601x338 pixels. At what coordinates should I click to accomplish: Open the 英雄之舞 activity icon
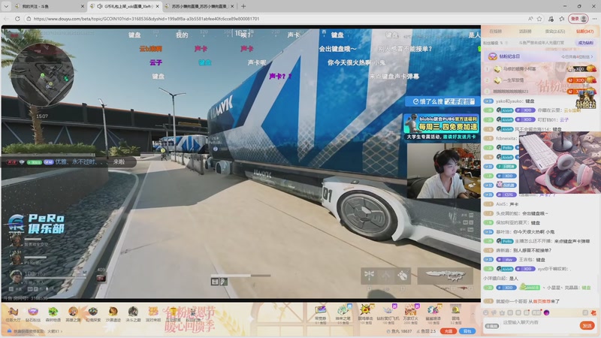pos(73,314)
